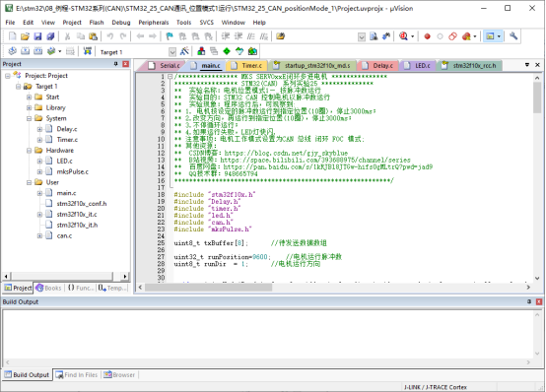Viewport: 546px width, 392px height.
Task: Click the Rebuild all target files icon
Action: pos(38,51)
